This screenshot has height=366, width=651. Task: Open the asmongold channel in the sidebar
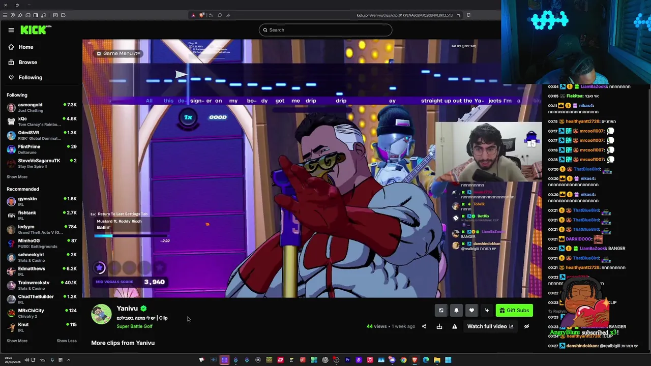[41, 107]
